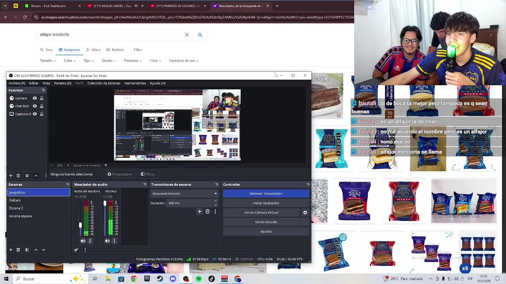The width and height of the screenshot is (506, 284).
Task: Open Yahoo Video search tab
Action: pyautogui.click(x=93, y=50)
